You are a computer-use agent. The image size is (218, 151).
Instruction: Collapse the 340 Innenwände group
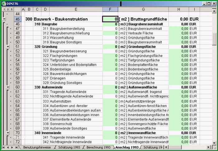[x=8, y=133]
